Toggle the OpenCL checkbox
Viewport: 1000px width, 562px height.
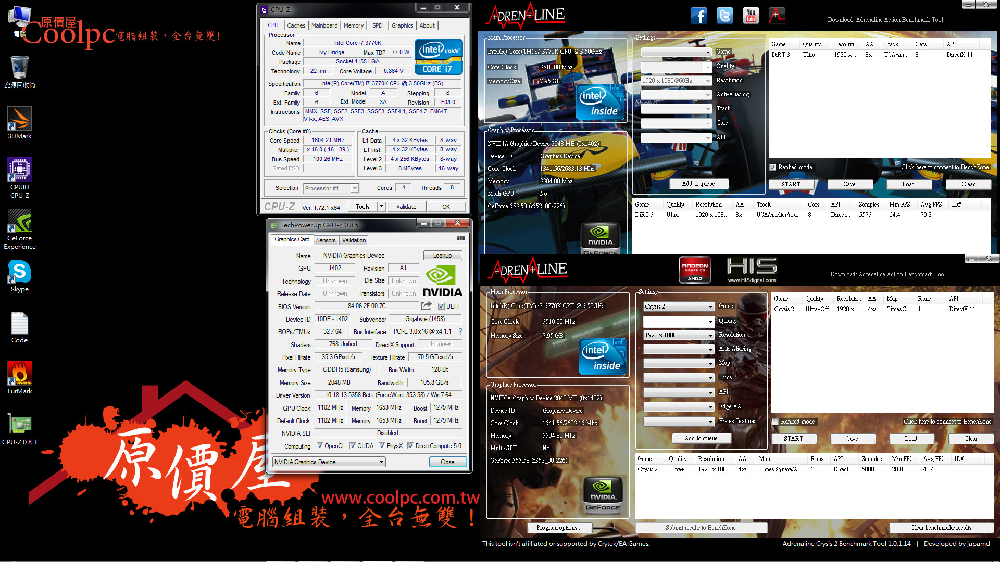pyautogui.click(x=320, y=446)
